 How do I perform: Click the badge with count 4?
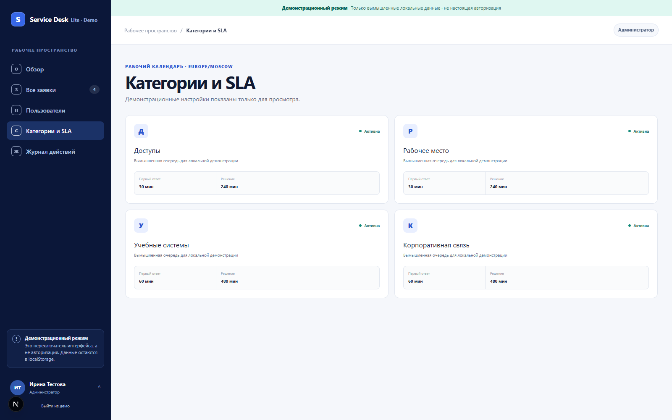[x=94, y=89]
